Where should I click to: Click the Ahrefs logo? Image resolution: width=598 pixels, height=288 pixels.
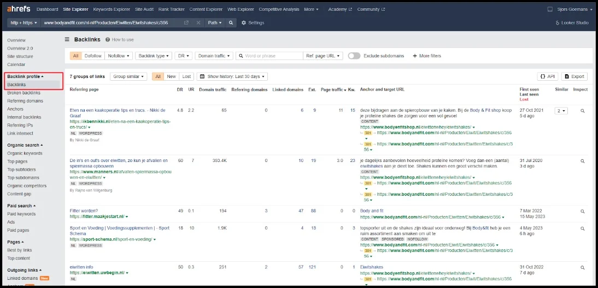pyautogui.click(x=20, y=9)
